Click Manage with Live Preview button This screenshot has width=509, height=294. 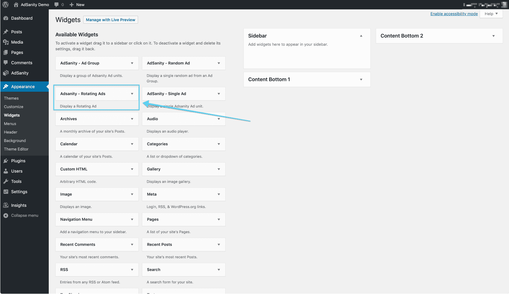click(x=111, y=20)
